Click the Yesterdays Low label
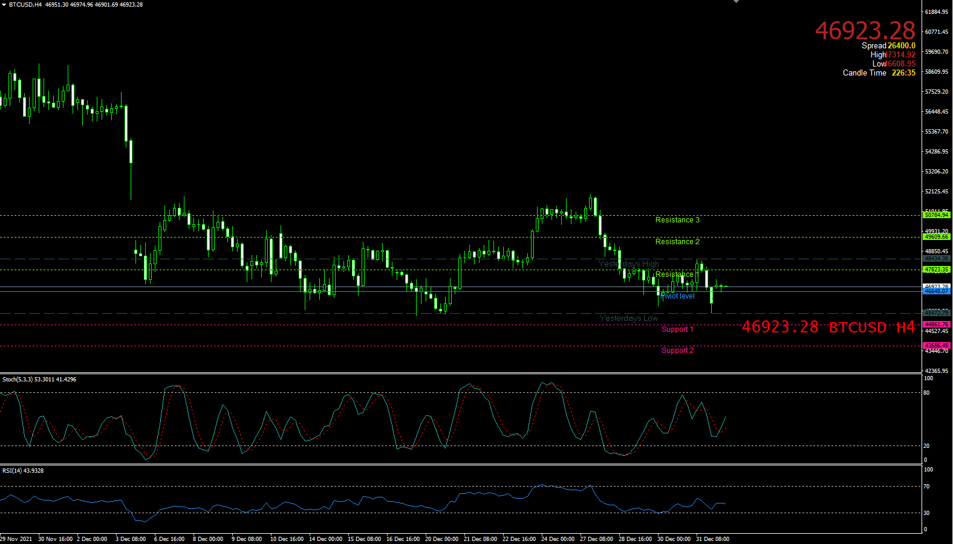This screenshot has width=953, height=544. (x=629, y=319)
